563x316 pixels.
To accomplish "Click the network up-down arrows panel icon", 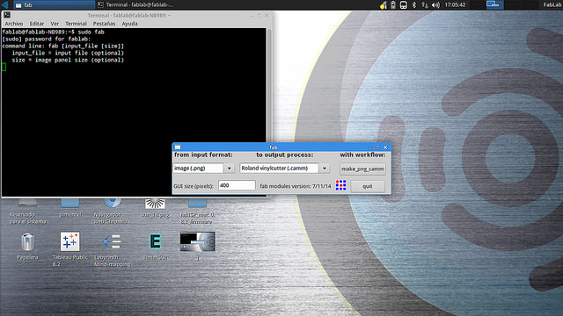I will click(424, 5).
